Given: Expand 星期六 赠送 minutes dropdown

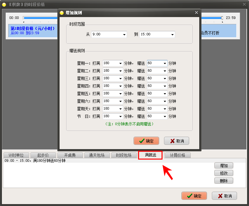Looking at the screenshot, I should point(165,101).
